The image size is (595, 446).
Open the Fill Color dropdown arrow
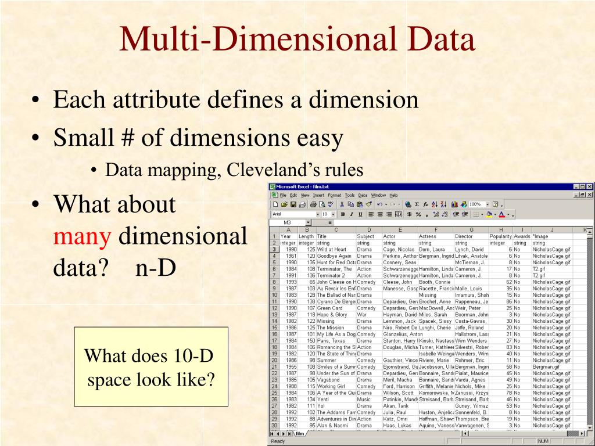click(495, 214)
